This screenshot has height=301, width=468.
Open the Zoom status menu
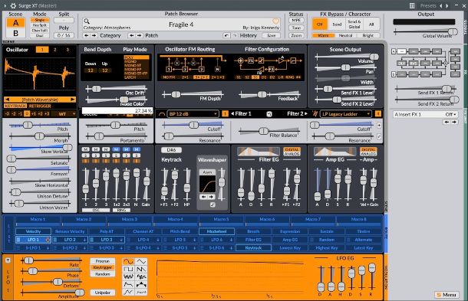click(296, 35)
